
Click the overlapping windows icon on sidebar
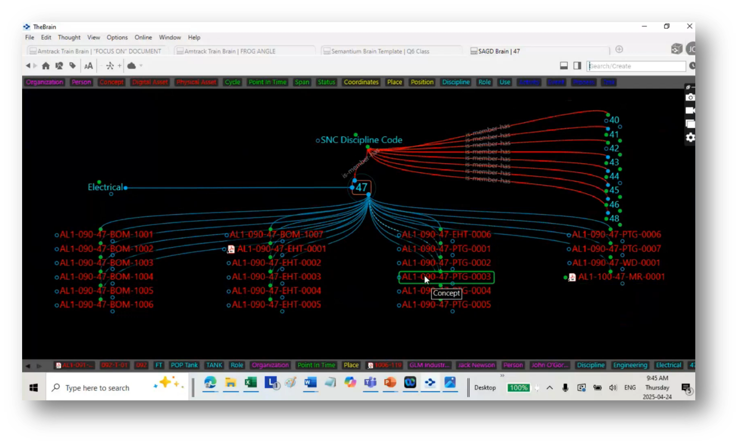click(690, 124)
